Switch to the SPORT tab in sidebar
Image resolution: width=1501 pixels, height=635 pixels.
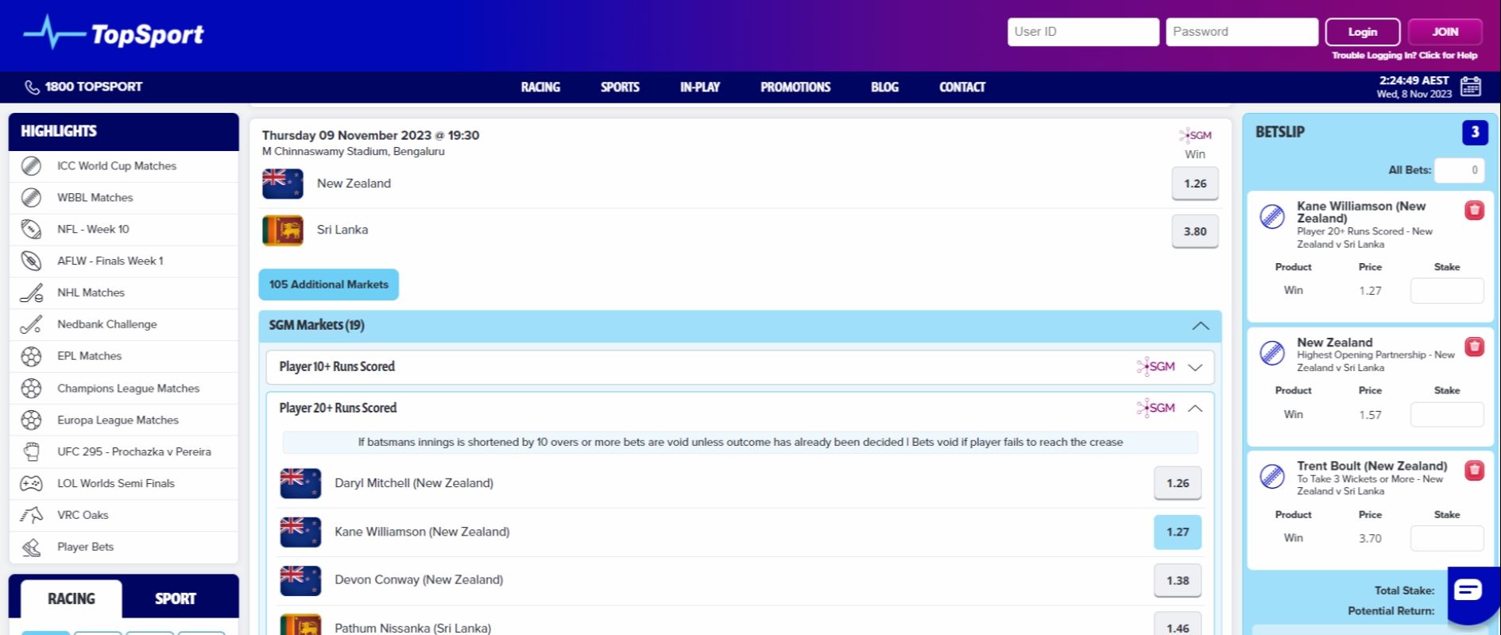point(176,598)
